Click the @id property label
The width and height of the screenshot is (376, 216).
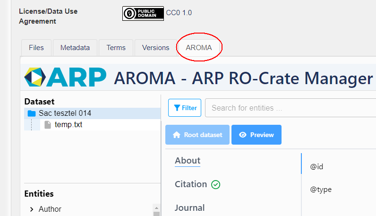(x=316, y=166)
